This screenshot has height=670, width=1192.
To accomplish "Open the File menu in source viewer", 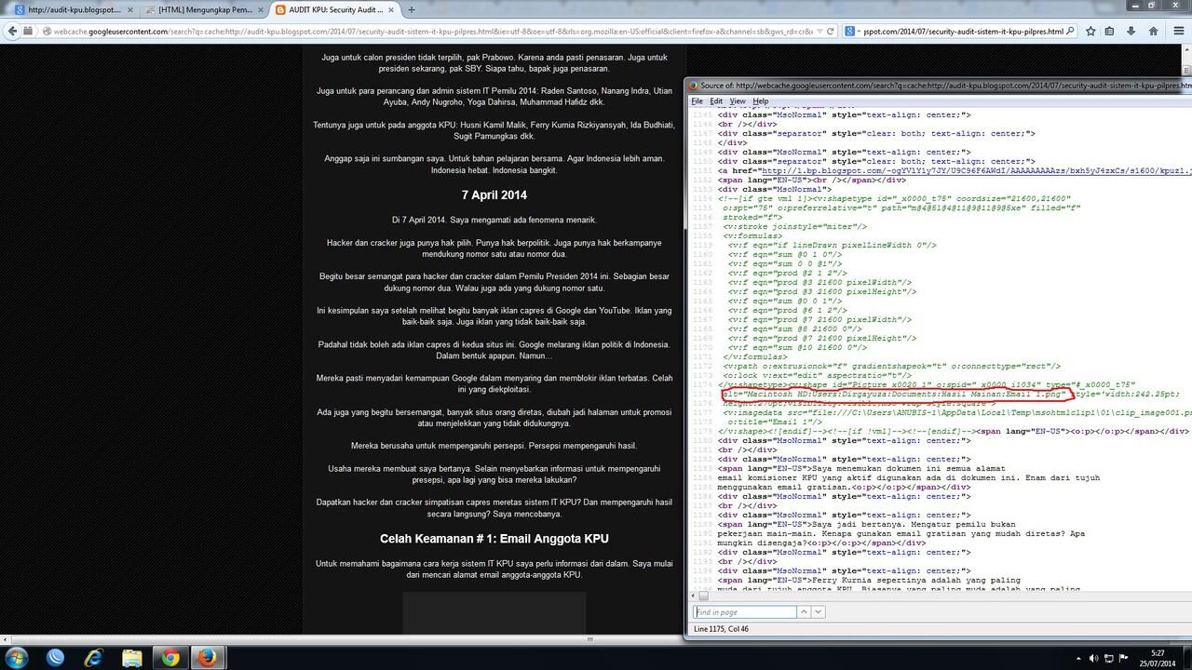I will point(697,100).
